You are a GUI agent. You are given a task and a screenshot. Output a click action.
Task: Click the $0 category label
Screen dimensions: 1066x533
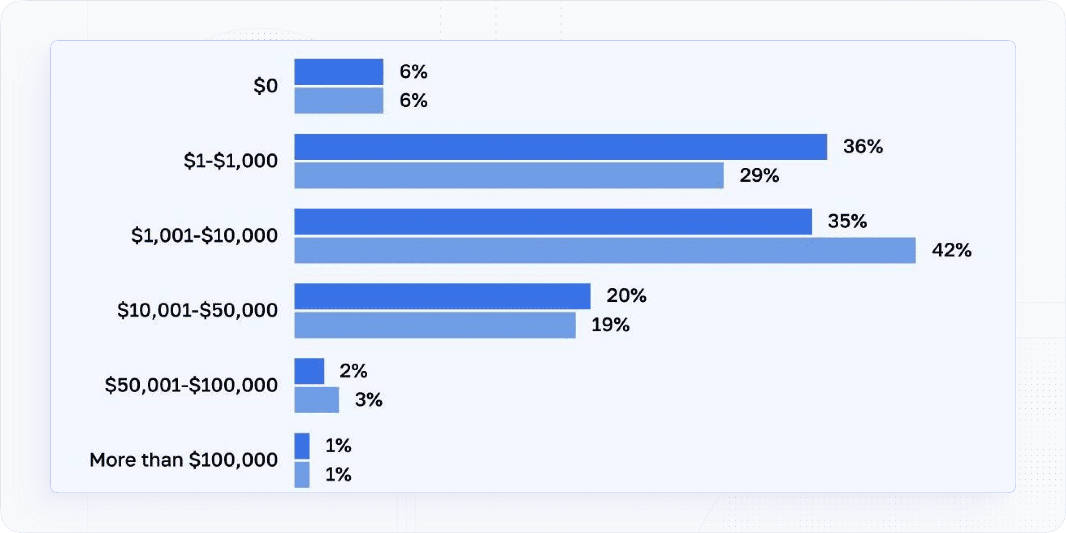tap(266, 86)
